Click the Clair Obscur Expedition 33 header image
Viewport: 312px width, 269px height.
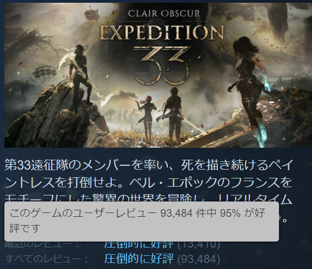(x=158, y=75)
